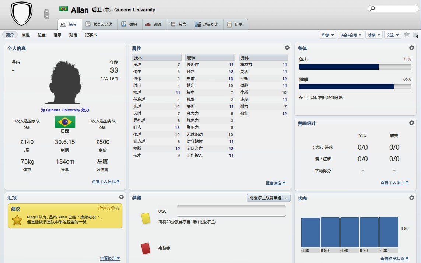Click the 精神 attribute column header

point(210,58)
